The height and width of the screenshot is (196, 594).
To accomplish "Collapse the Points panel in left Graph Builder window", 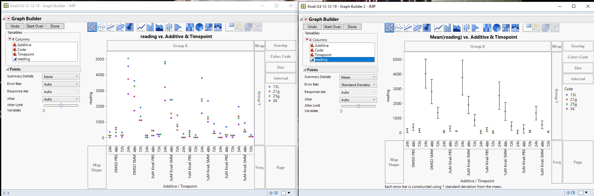I will [7, 69].
